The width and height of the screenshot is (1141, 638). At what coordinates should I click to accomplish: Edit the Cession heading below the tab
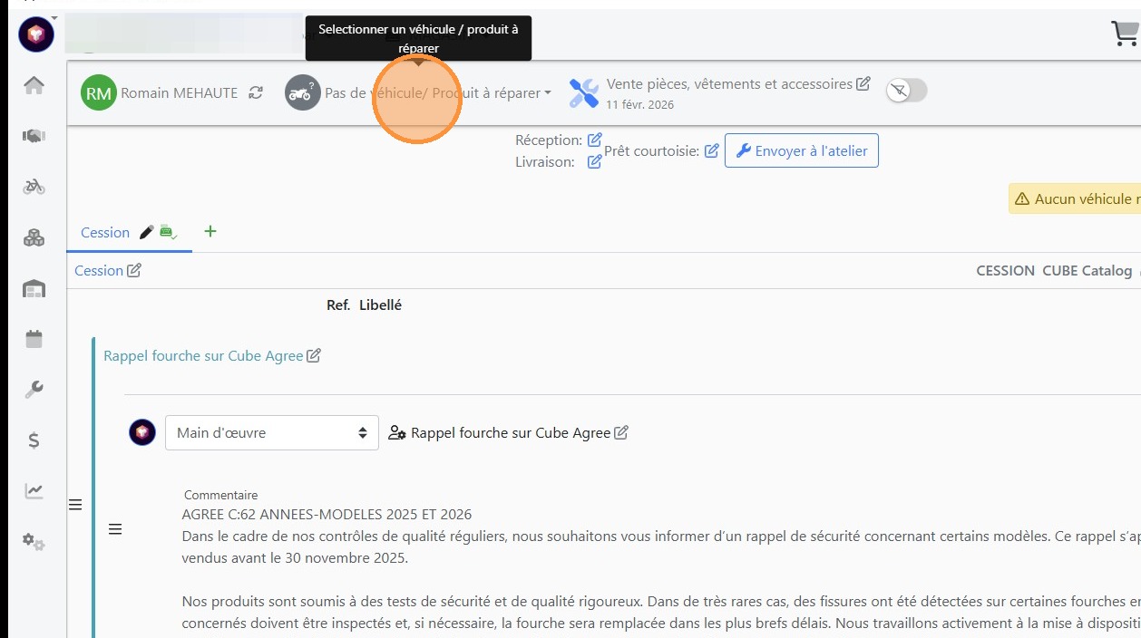(x=134, y=270)
